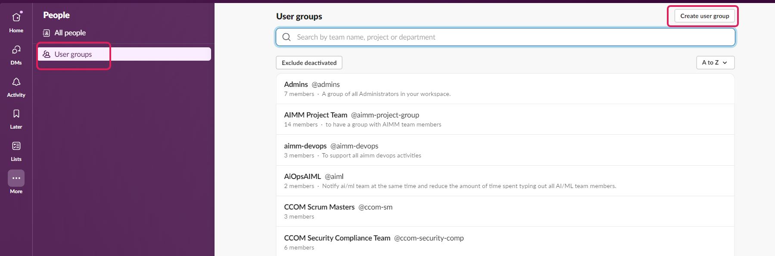Open the CCOM Security Compliance Team group

[x=505, y=242]
